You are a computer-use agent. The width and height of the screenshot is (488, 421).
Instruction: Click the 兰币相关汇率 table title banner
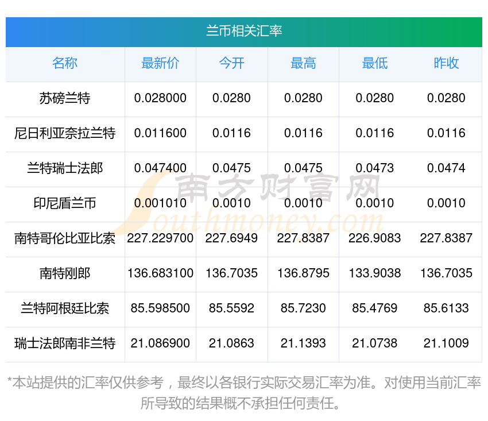coord(244,31)
